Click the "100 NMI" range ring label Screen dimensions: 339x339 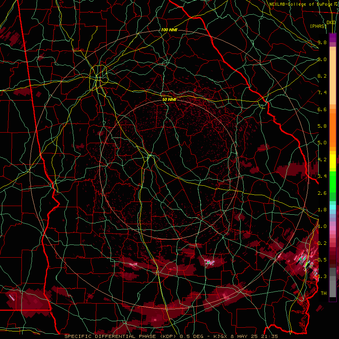point(169,30)
